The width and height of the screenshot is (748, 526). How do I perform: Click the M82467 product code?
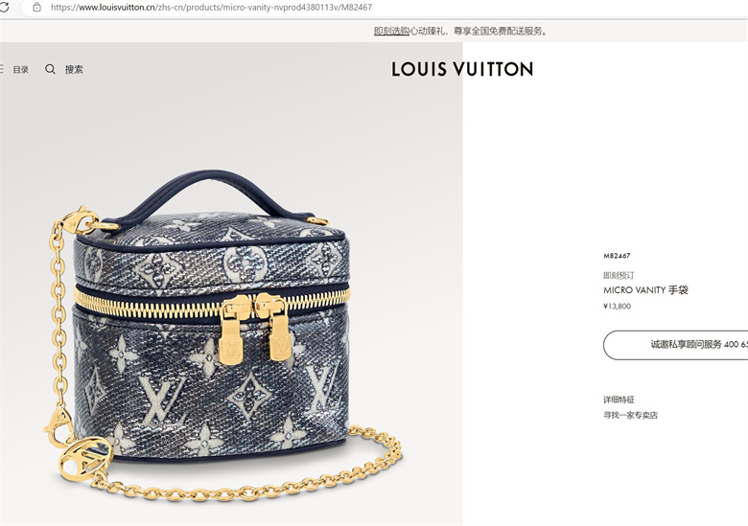[x=617, y=256]
